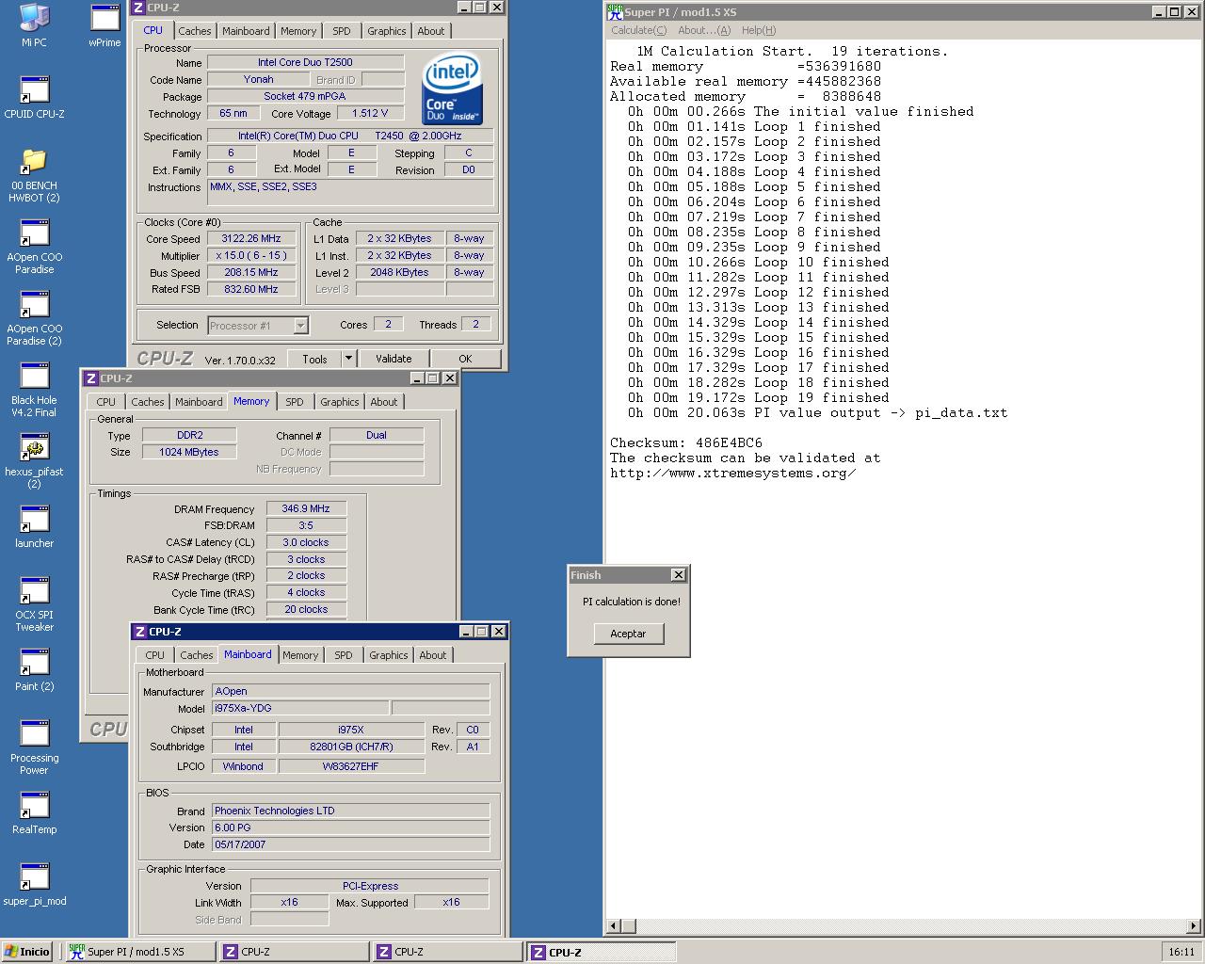Click the Model i975Xa-YDG field

click(299, 708)
